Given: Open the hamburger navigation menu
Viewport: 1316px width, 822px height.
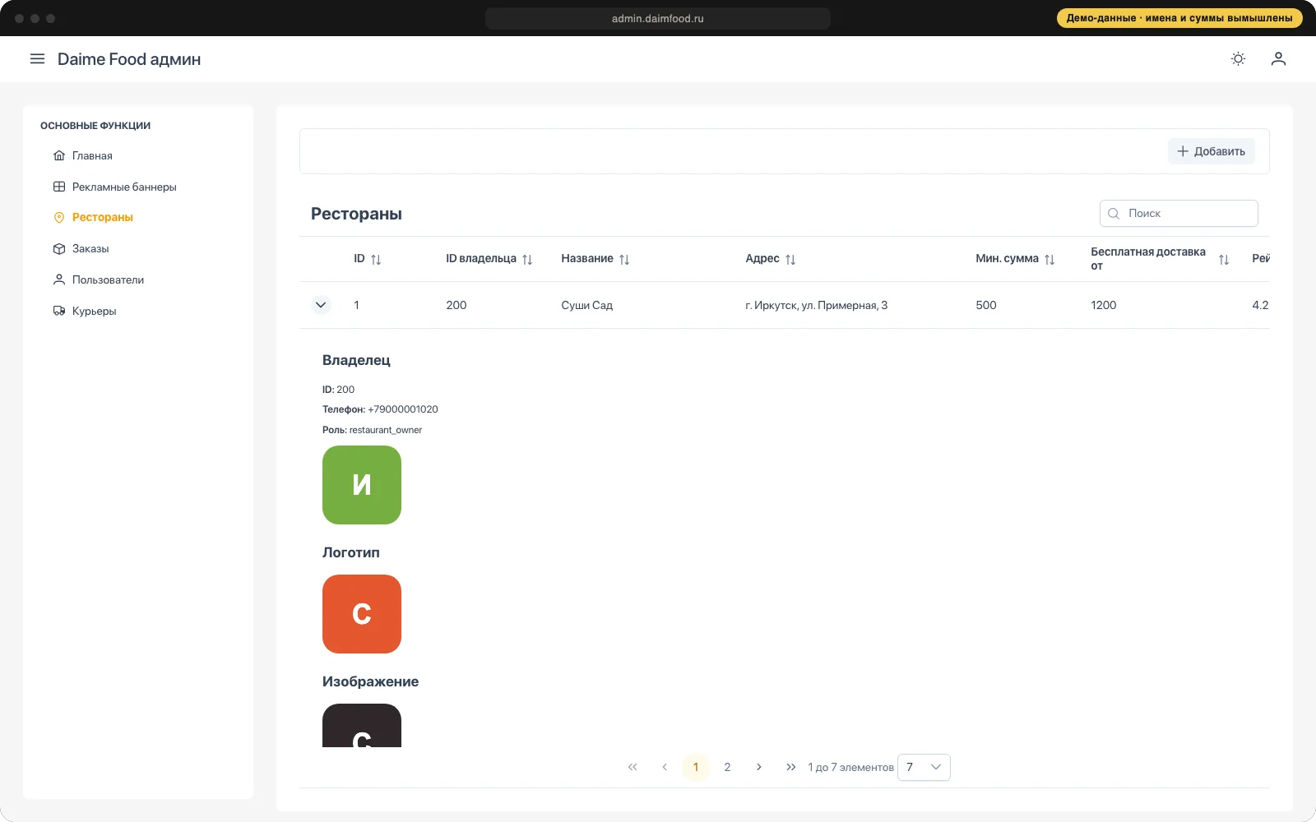Looking at the screenshot, I should click(x=37, y=59).
